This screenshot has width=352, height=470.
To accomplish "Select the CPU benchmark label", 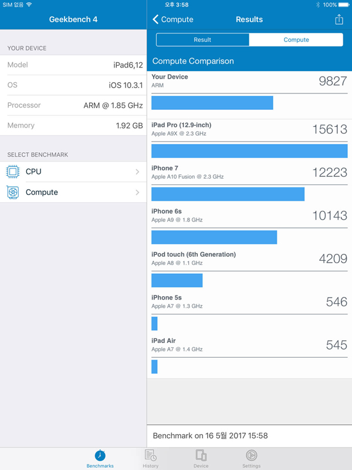I will click(x=33, y=172).
